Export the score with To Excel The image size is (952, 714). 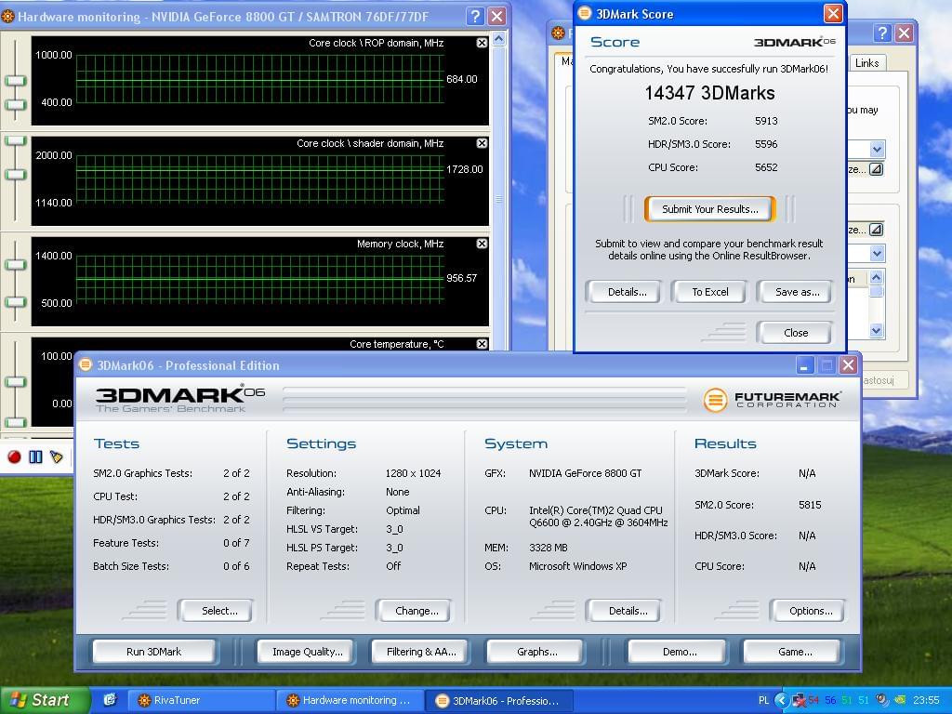click(x=710, y=292)
